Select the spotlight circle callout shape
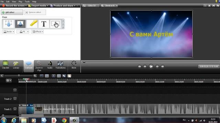Image resolution: width=220 pixels, height=123 pixels. tap(8, 24)
